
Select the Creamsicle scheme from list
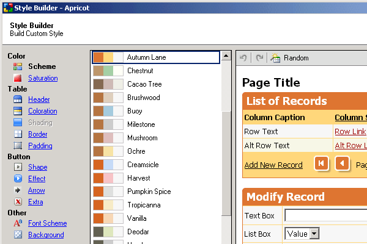143,165
